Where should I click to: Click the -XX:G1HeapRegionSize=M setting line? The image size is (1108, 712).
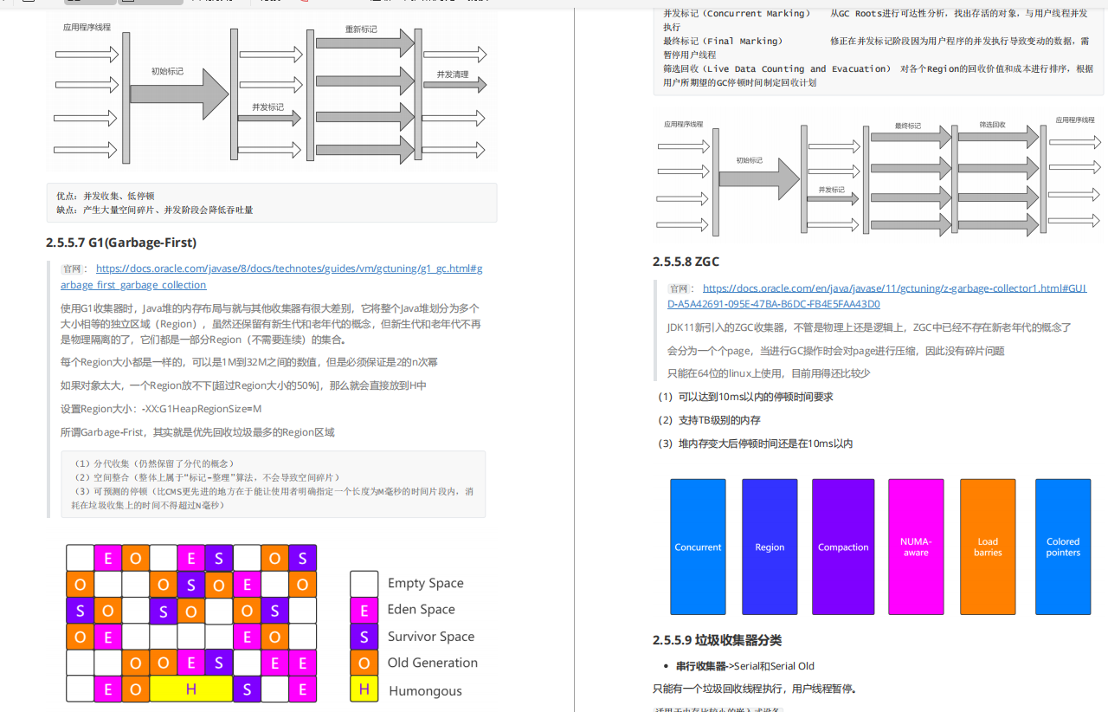(161, 409)
